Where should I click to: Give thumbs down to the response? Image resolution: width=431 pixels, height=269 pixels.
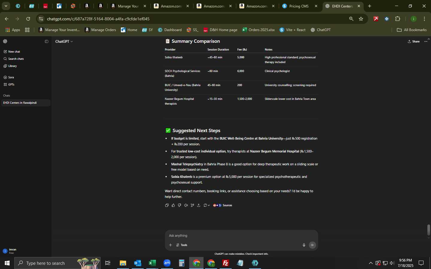pos(180,205)
